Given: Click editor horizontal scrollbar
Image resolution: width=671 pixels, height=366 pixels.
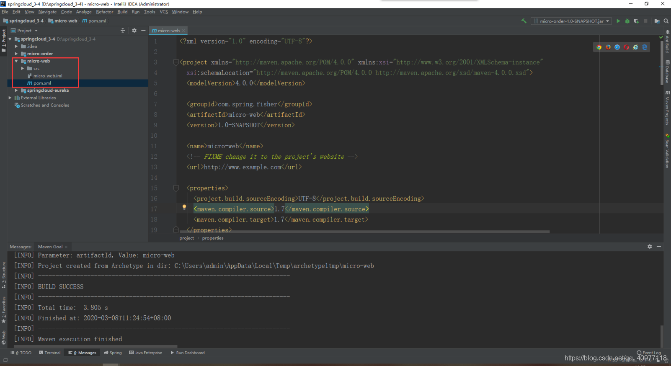Looking at the screenshot, I should coord(364,232).
